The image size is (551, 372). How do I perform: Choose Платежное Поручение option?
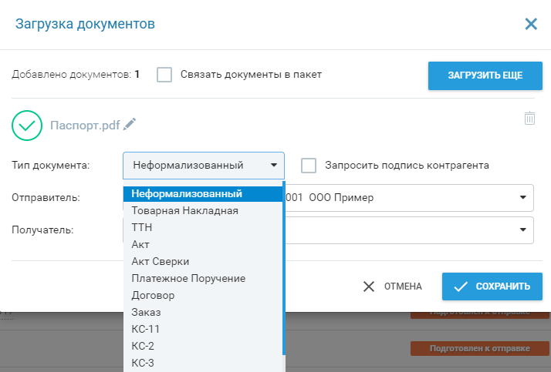click(188, 278)
